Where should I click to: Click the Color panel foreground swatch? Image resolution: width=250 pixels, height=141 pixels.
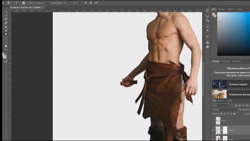point(213,14)
